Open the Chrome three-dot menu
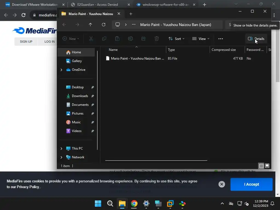 click(274, 15)
